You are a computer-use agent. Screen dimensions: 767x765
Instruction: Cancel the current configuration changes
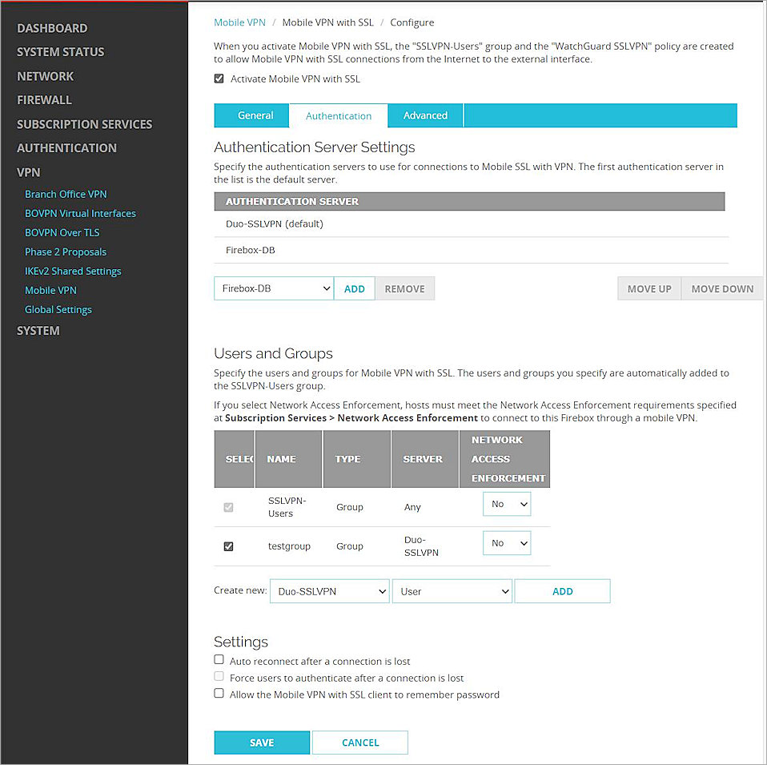pyautogui.click(x=359, y=742)
